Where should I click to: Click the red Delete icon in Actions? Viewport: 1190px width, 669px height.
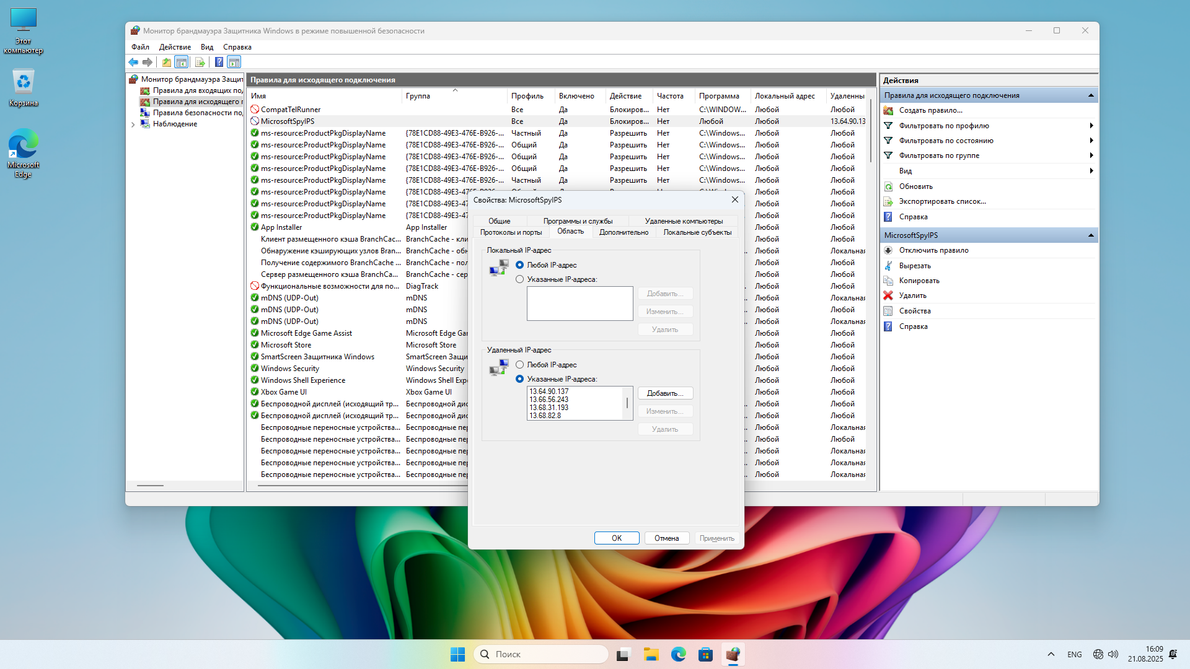(x=888, y=295)
